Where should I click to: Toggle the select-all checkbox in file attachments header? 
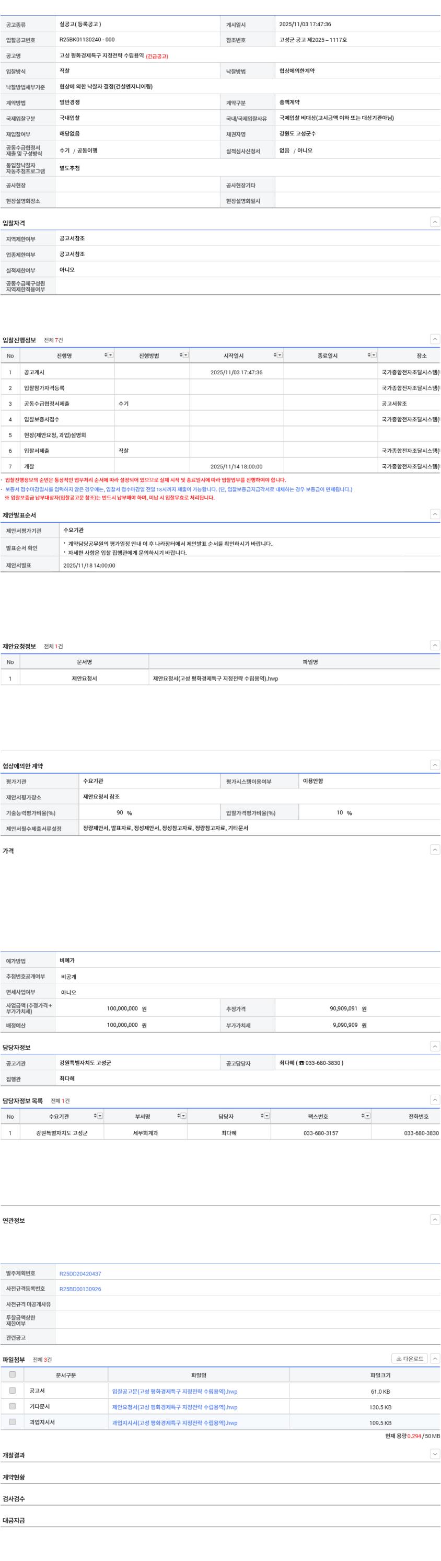tap(12, 1374)
